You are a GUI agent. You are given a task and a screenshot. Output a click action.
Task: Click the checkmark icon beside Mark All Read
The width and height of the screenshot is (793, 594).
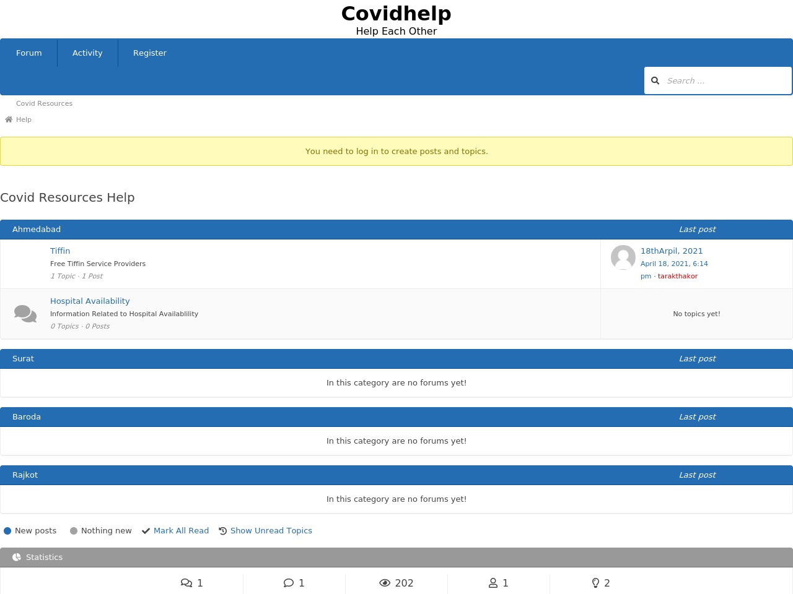click(146, 531)
